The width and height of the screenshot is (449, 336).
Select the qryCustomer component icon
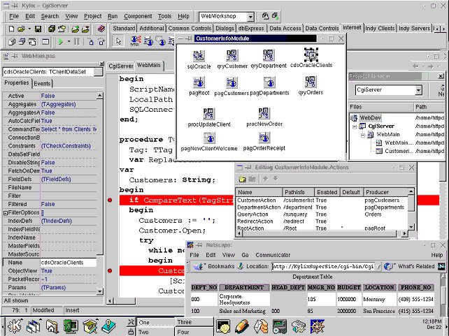pyautogui.click(x=231, y=55)
